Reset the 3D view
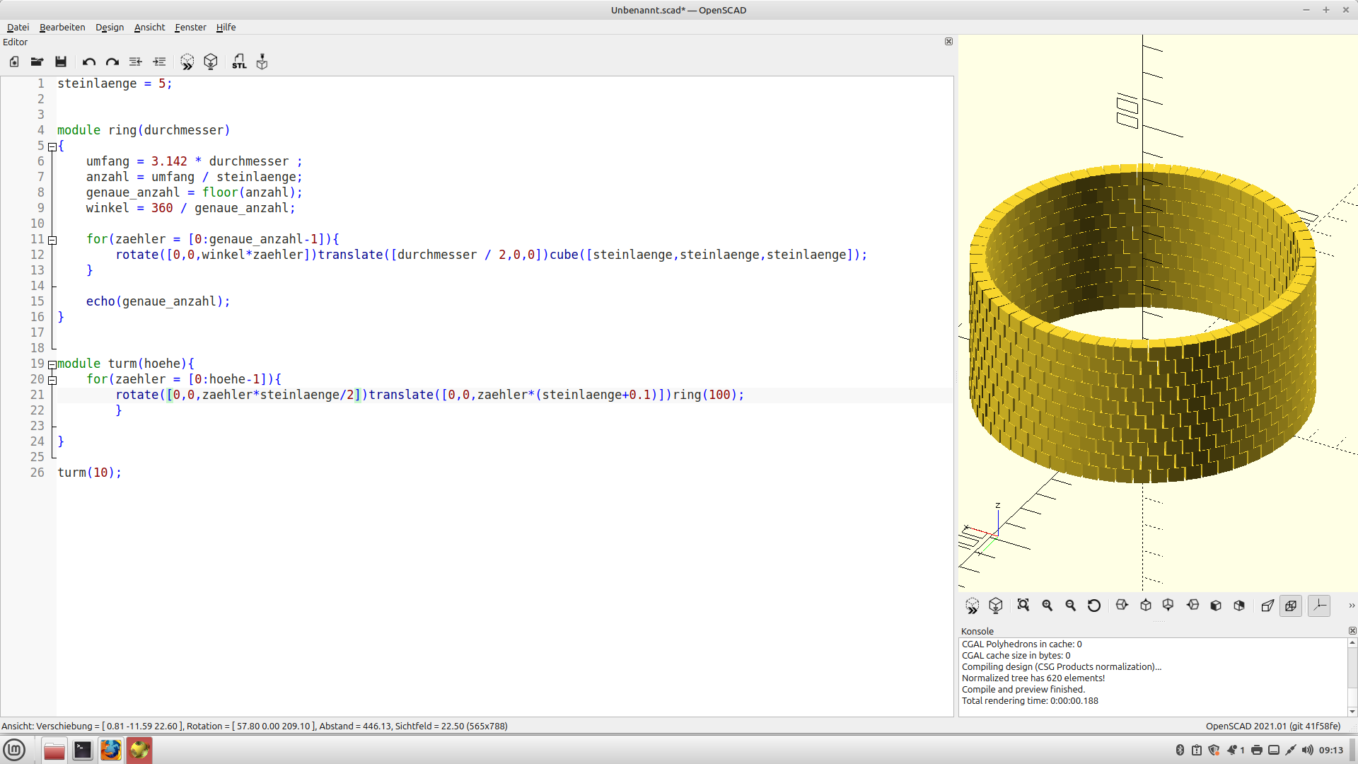 (x=1094, y=606)
